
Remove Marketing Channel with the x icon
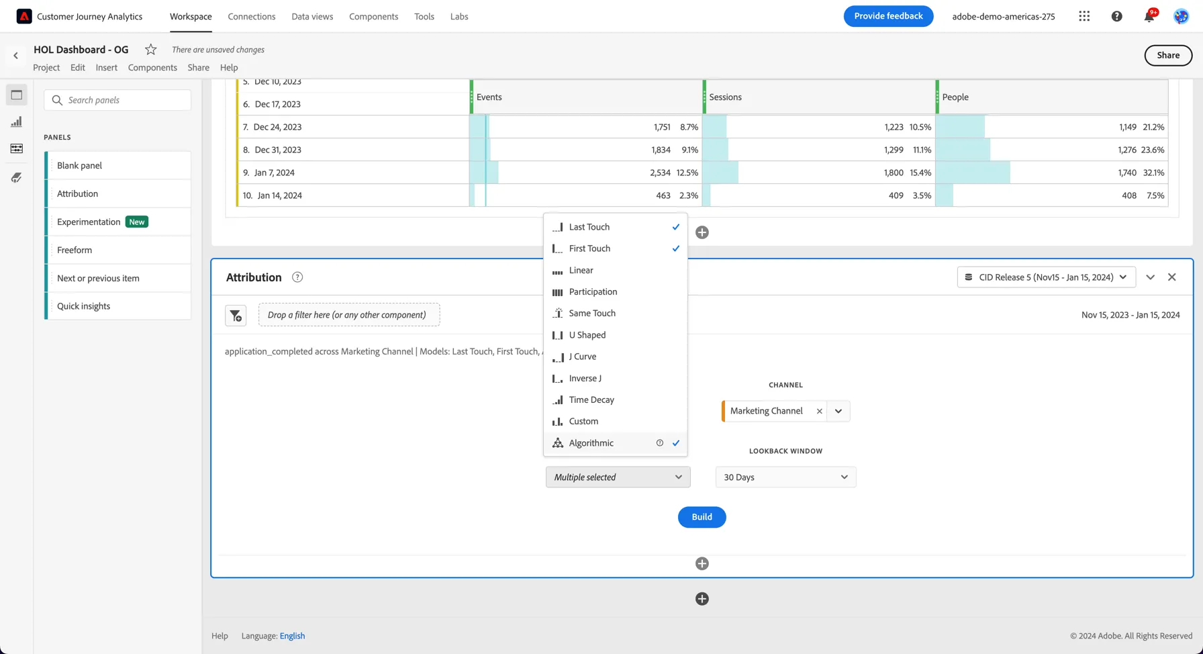coord(819,411)
